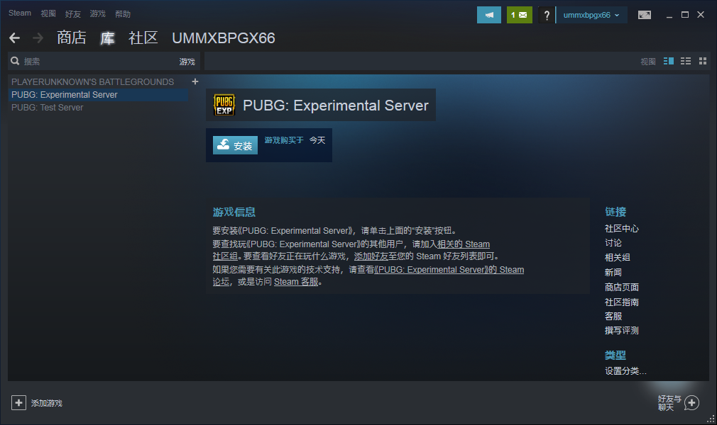Open the announcements megaphone icon
Viewport: 717px width, 425px height.
489,15
